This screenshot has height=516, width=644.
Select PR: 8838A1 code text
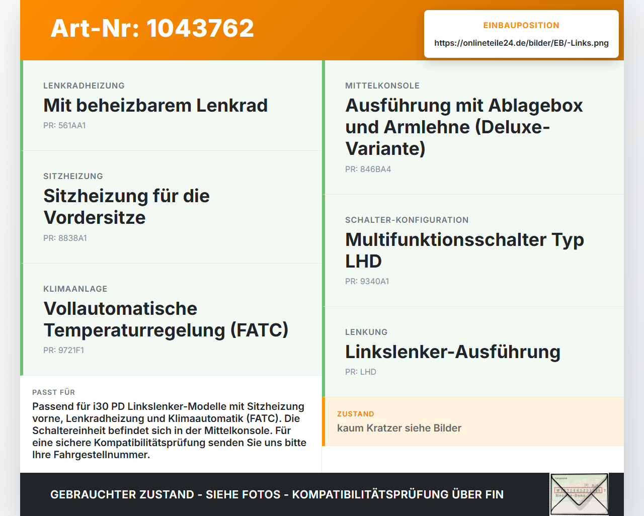pos(65,238)
